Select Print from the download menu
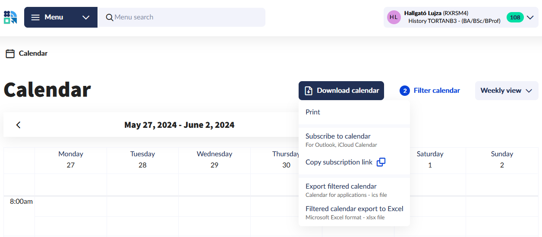The height and width of the screenshot is (237, 542). tap(313, 112)
